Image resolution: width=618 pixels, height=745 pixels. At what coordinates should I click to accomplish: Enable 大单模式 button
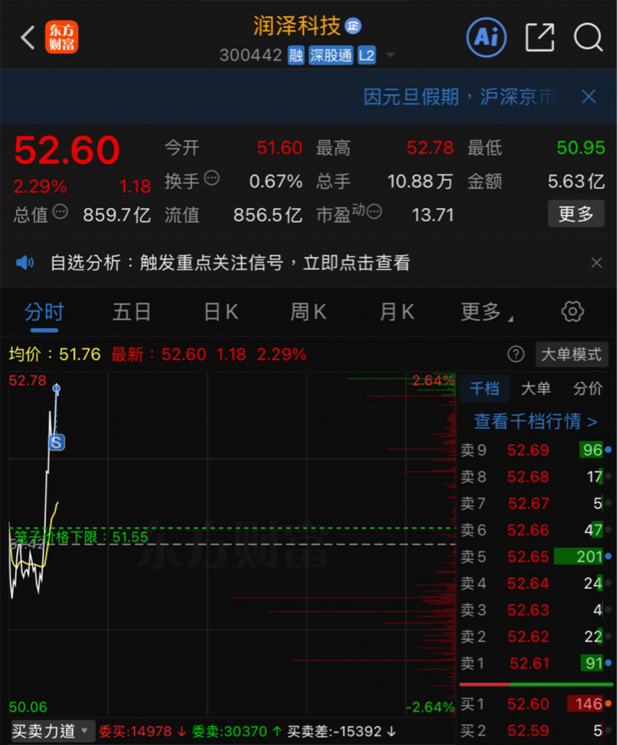coord(571,354)
